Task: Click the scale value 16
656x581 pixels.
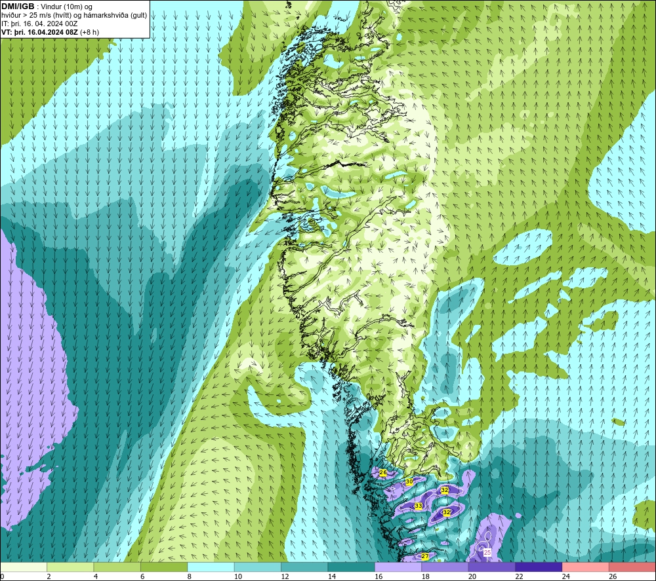Action: 379,576
